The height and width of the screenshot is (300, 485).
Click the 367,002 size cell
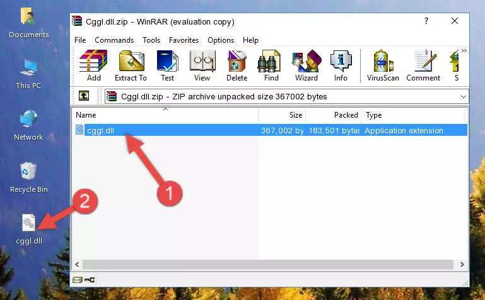click(x=282, y=130)
